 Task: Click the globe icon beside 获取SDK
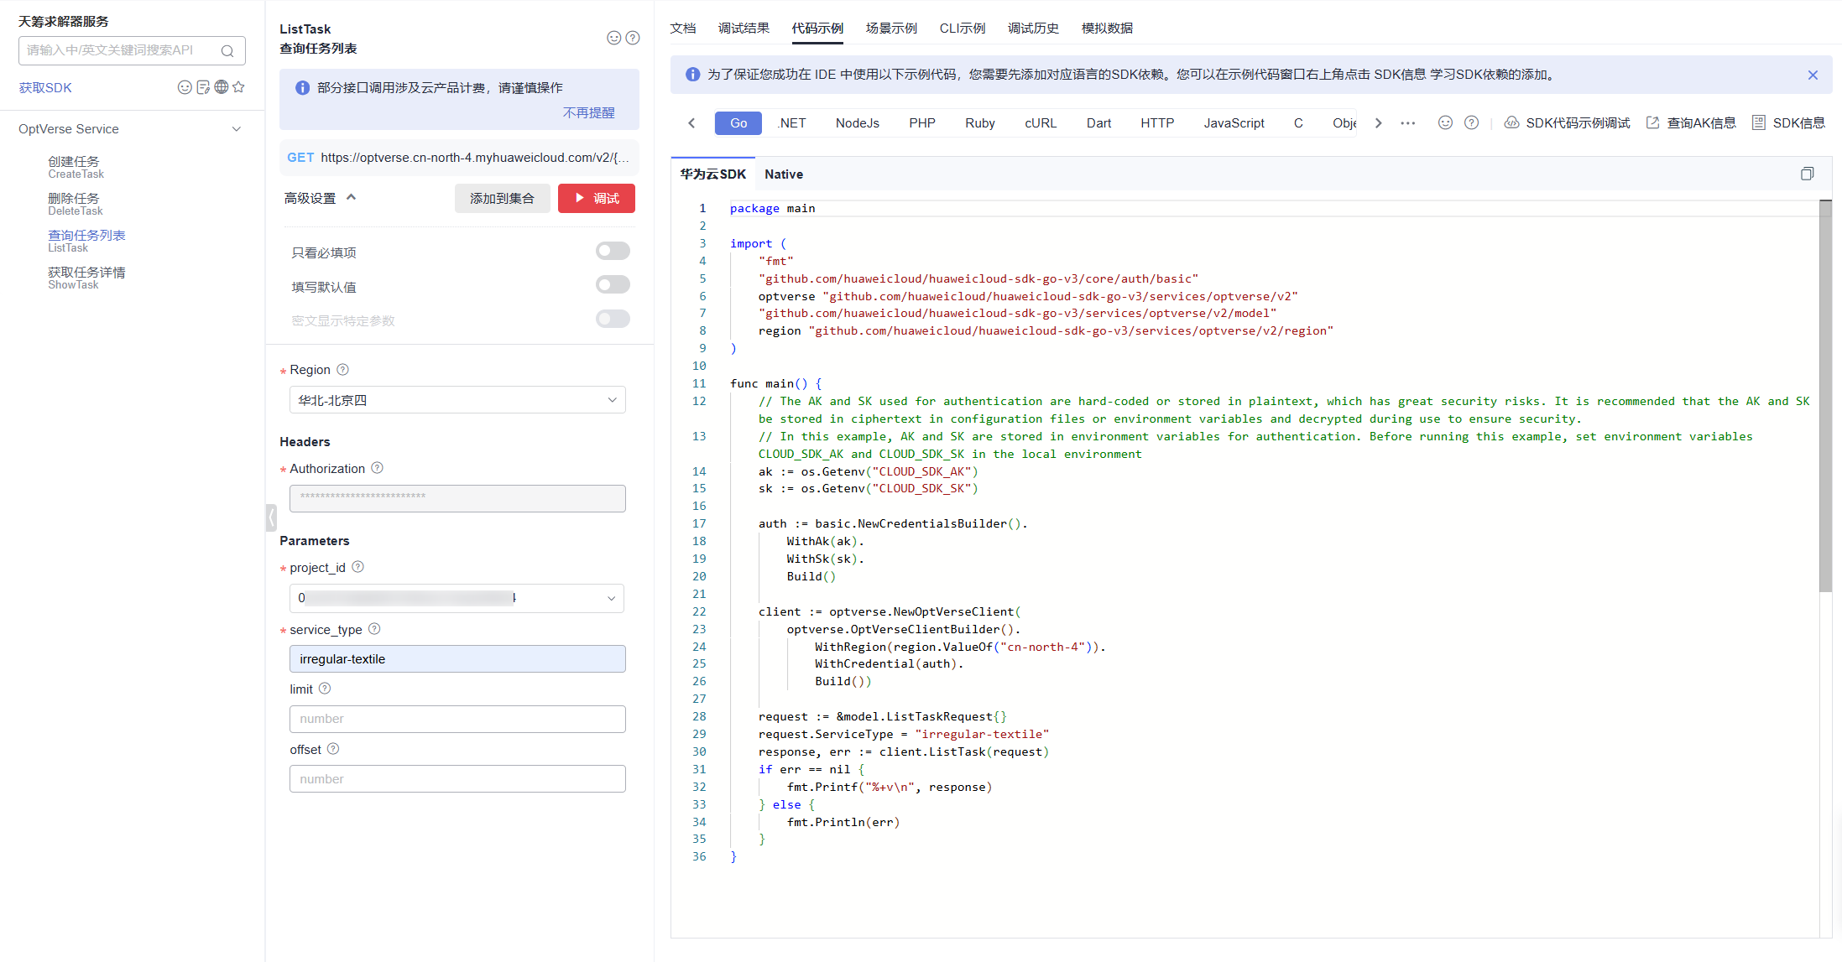(222, 87)
